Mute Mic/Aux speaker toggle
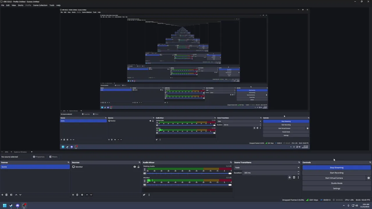This screenshot has height=209, width=372. tap(145, 185)
